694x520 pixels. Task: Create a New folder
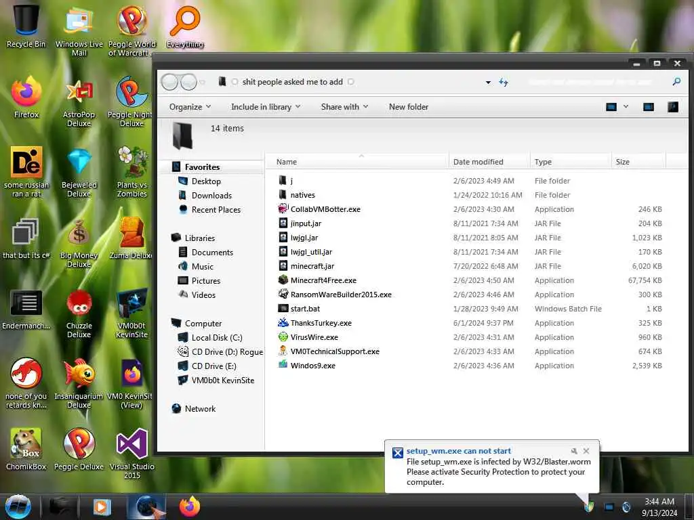click(409, 107)
